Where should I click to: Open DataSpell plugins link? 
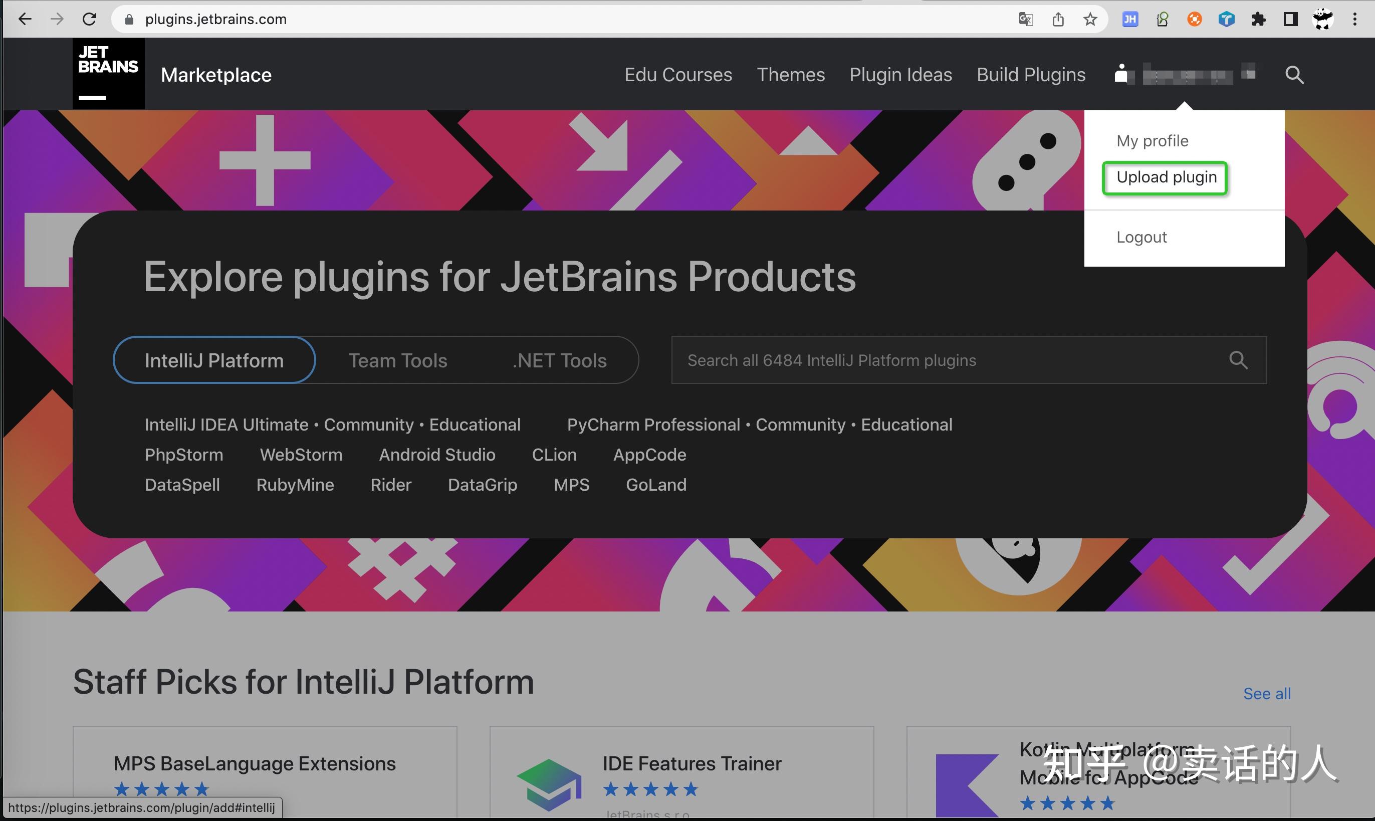coord(182,485)
